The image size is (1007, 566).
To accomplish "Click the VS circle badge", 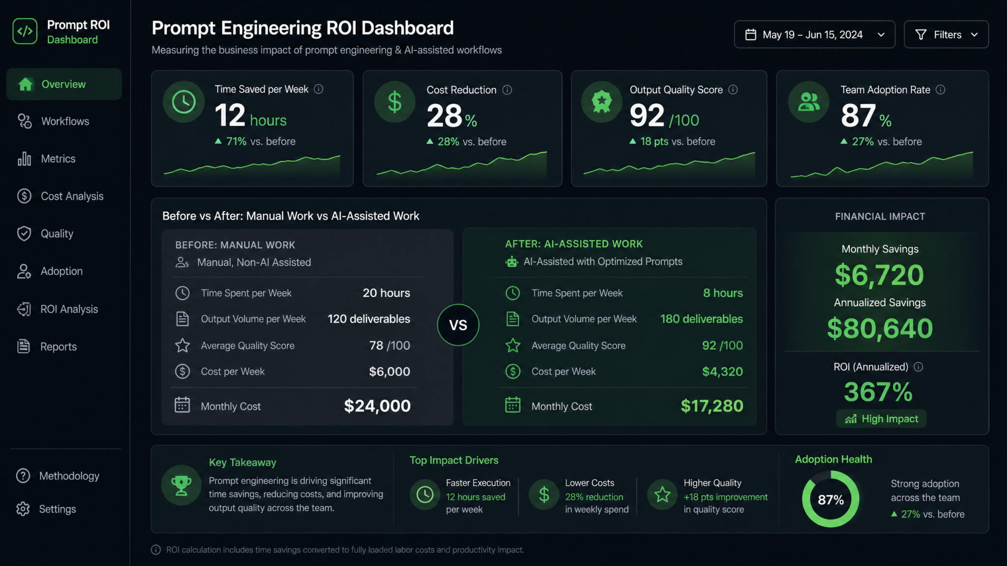I will pyautogui.click(x=458, y=325).
